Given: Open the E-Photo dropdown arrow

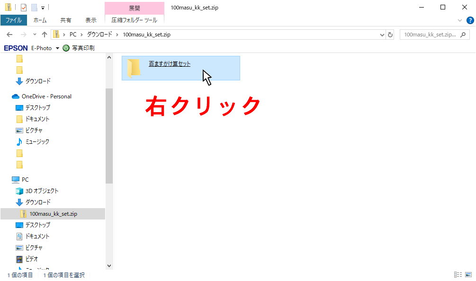Looking at the screenshot, I should 57,48.
